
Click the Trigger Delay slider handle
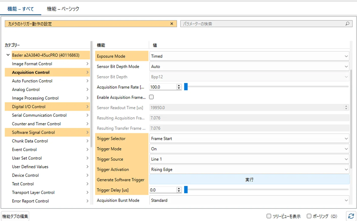[186, 190]
